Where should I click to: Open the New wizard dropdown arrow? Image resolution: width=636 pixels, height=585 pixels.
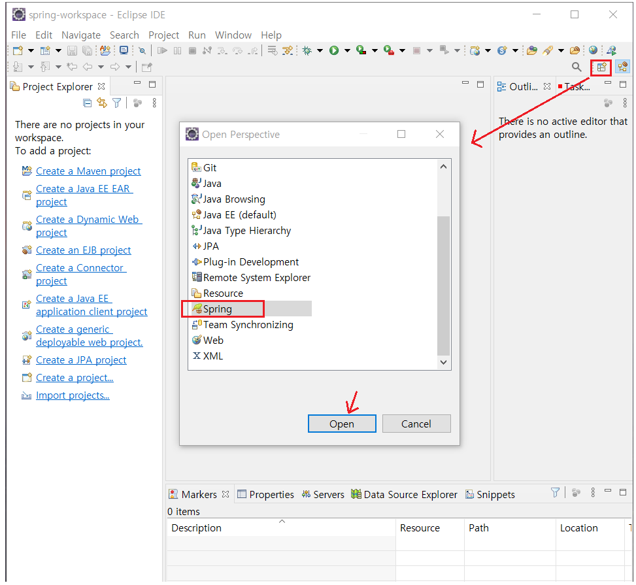click(x=31, y=51)
